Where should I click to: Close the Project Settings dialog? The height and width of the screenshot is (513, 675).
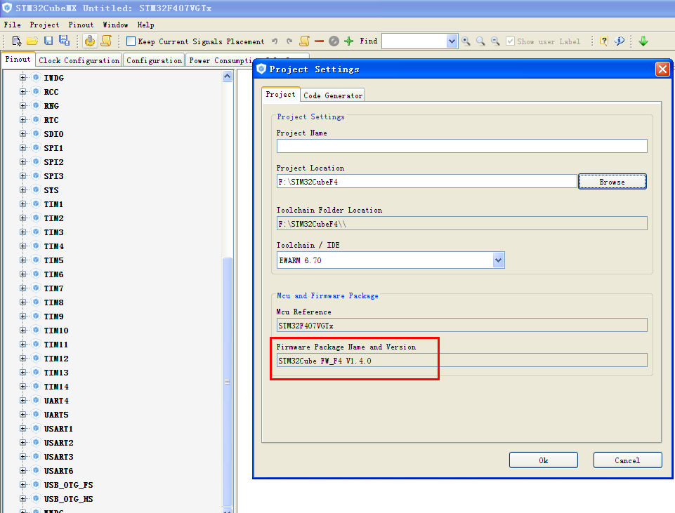pyautogui.click(x=662, y=69)
